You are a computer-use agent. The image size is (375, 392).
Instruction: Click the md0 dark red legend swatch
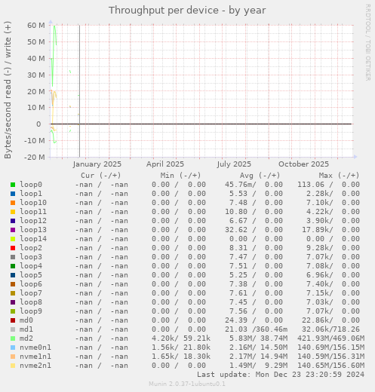click(x=13, y=320)
